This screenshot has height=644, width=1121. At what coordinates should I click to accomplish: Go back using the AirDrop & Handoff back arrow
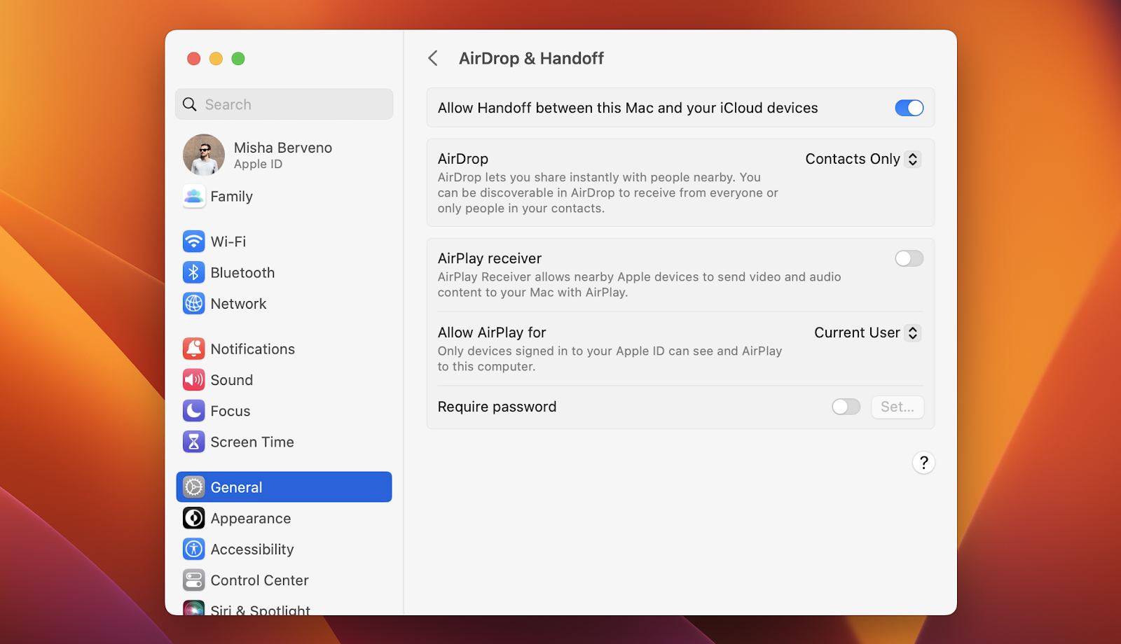[433, 59]
